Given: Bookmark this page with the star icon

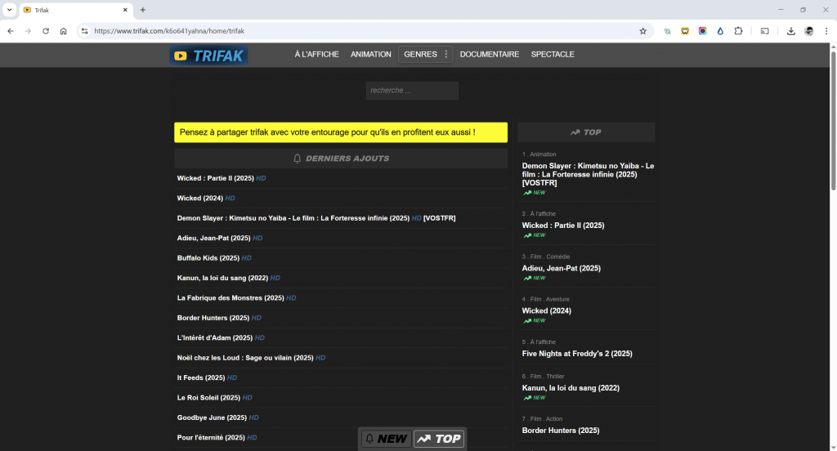Looking at the screenshot, I should click(642, 31).
